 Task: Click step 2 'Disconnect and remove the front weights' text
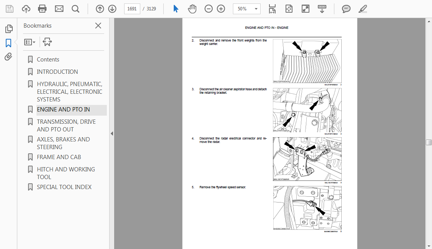[x=233, y=42]
